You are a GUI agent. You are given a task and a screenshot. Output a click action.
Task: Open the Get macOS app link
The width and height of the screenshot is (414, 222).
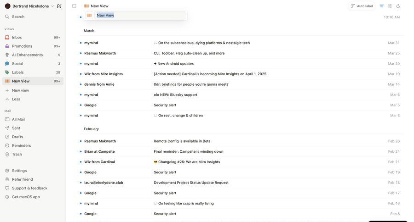point(26,197)
